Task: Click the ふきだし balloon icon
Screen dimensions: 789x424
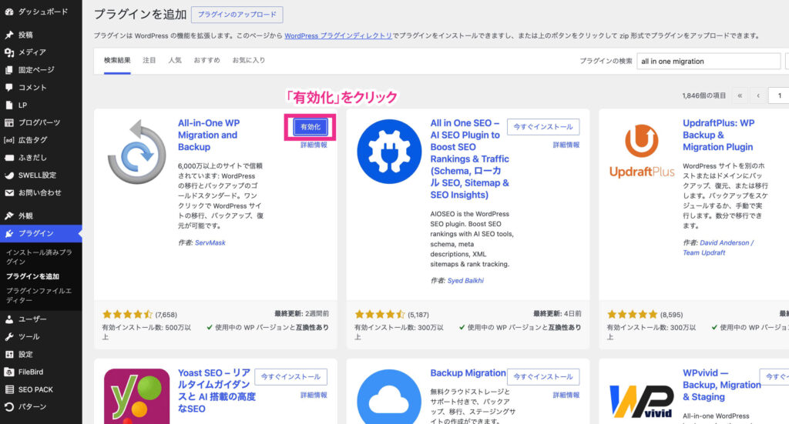Action: 9,158
